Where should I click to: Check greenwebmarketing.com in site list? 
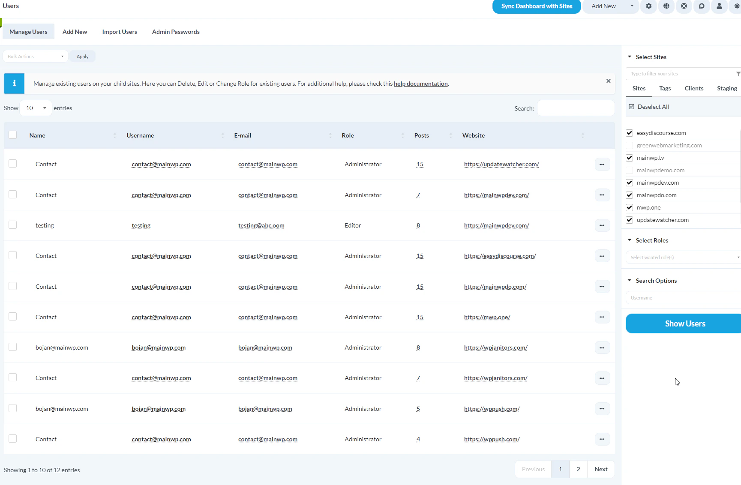click(629, 145)
